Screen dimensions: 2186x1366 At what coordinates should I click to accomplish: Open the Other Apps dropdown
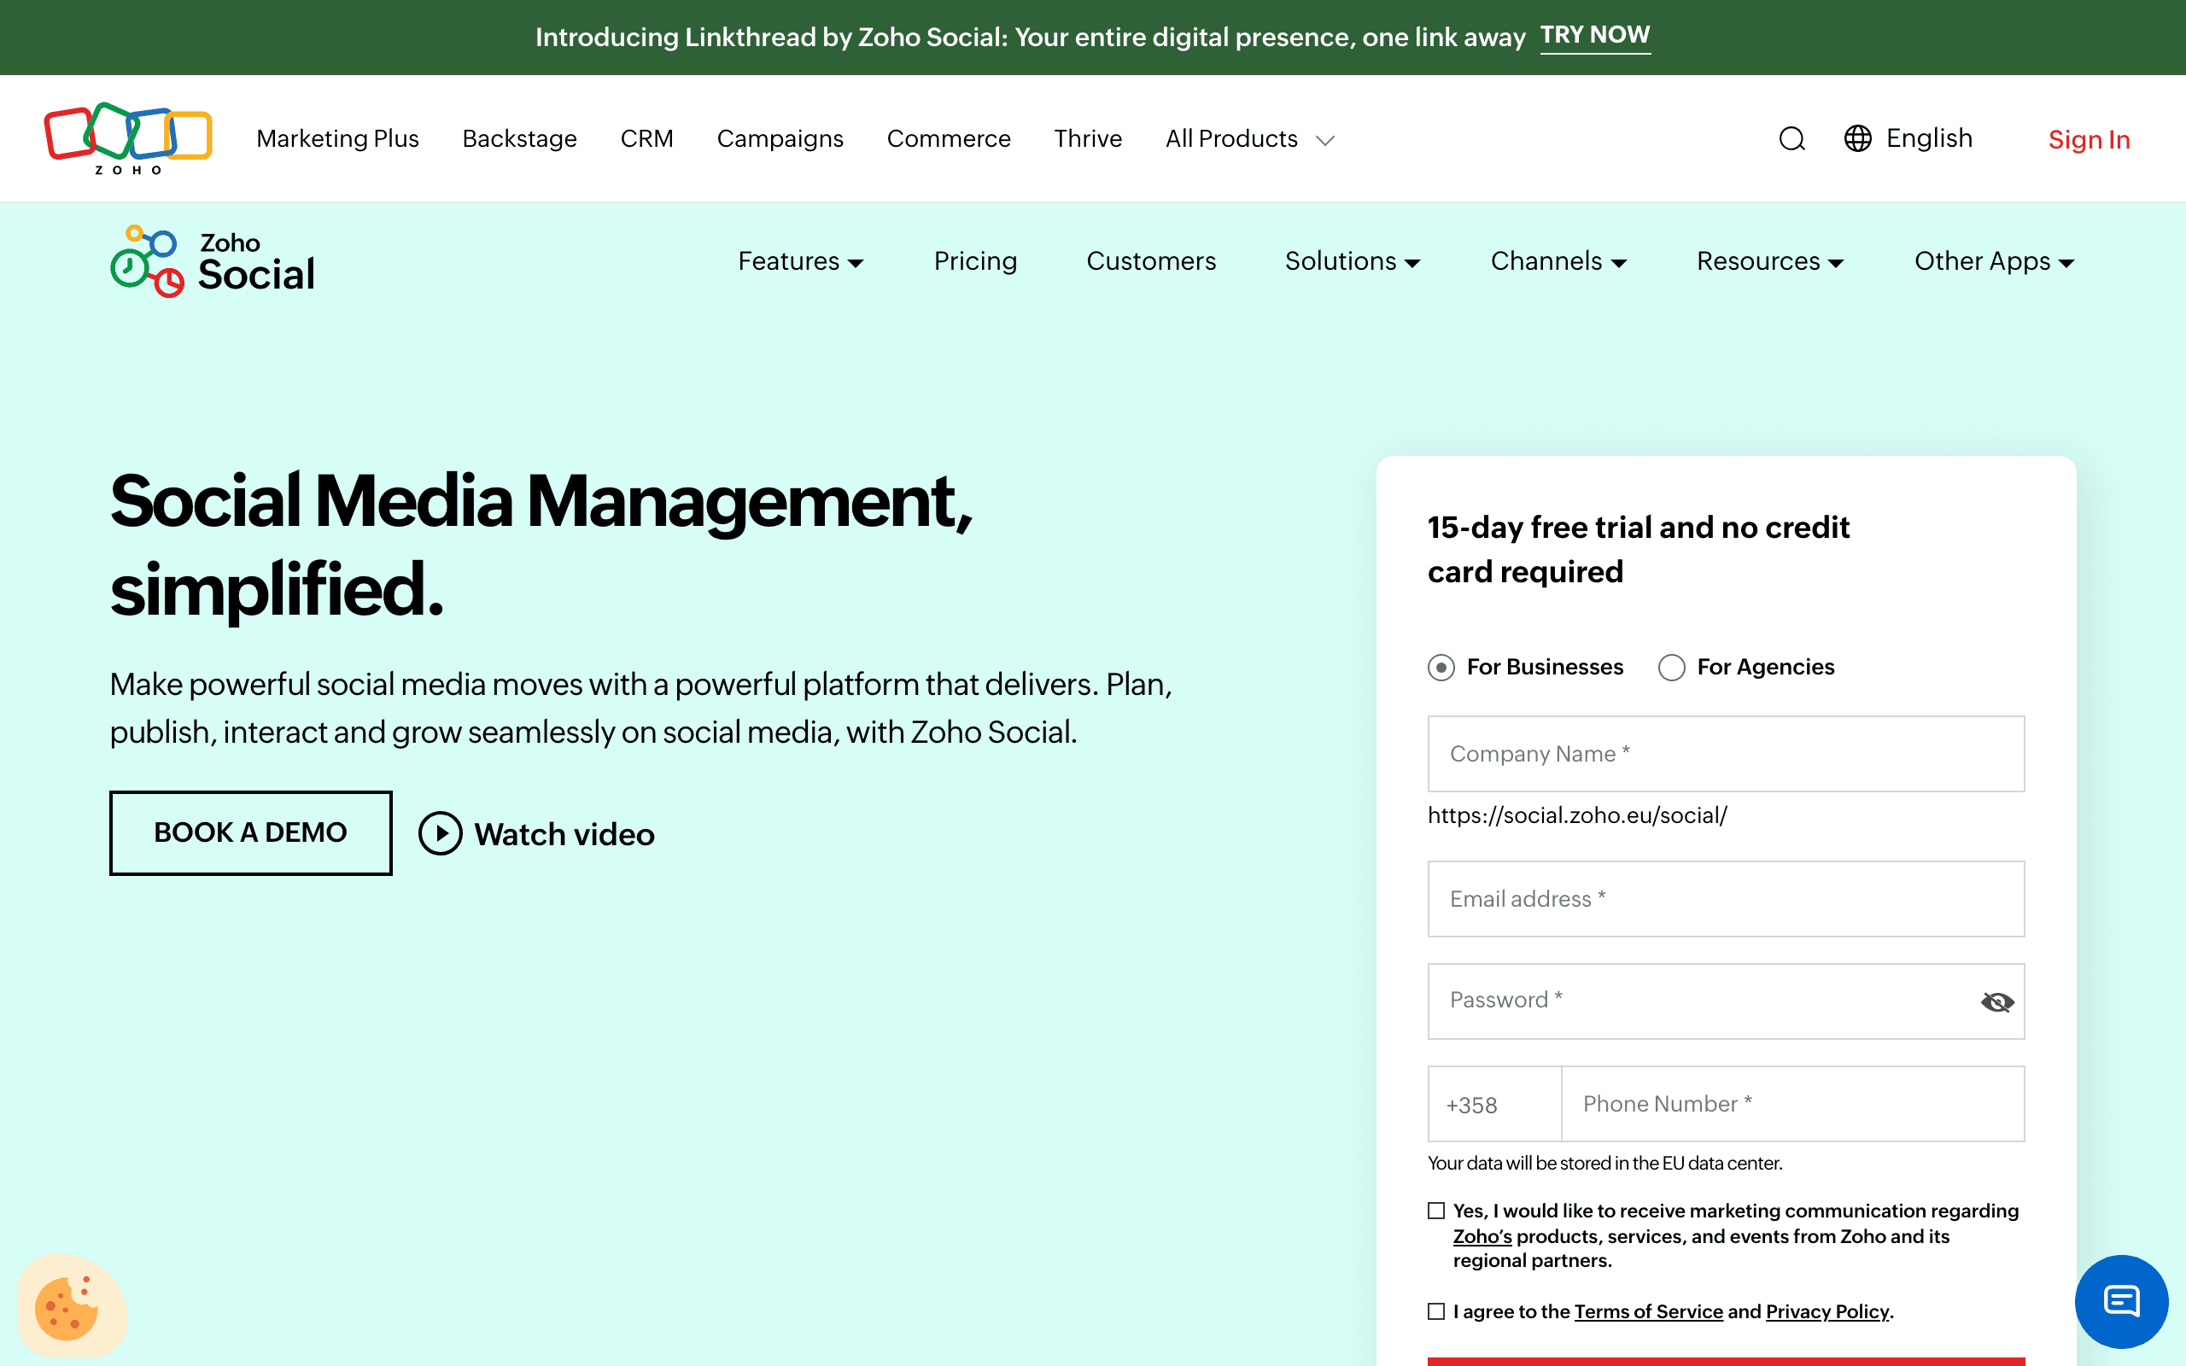[1994, 261]
